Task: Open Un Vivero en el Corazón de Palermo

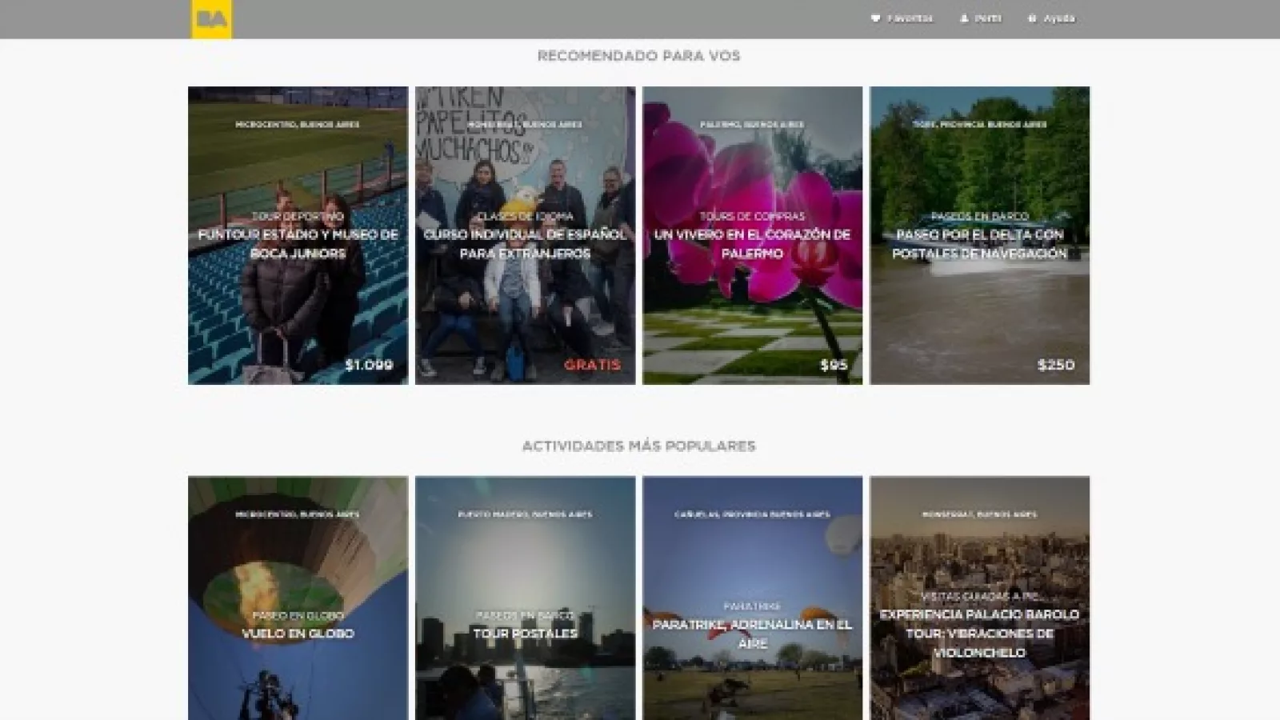Action: [x=752, y=243]
